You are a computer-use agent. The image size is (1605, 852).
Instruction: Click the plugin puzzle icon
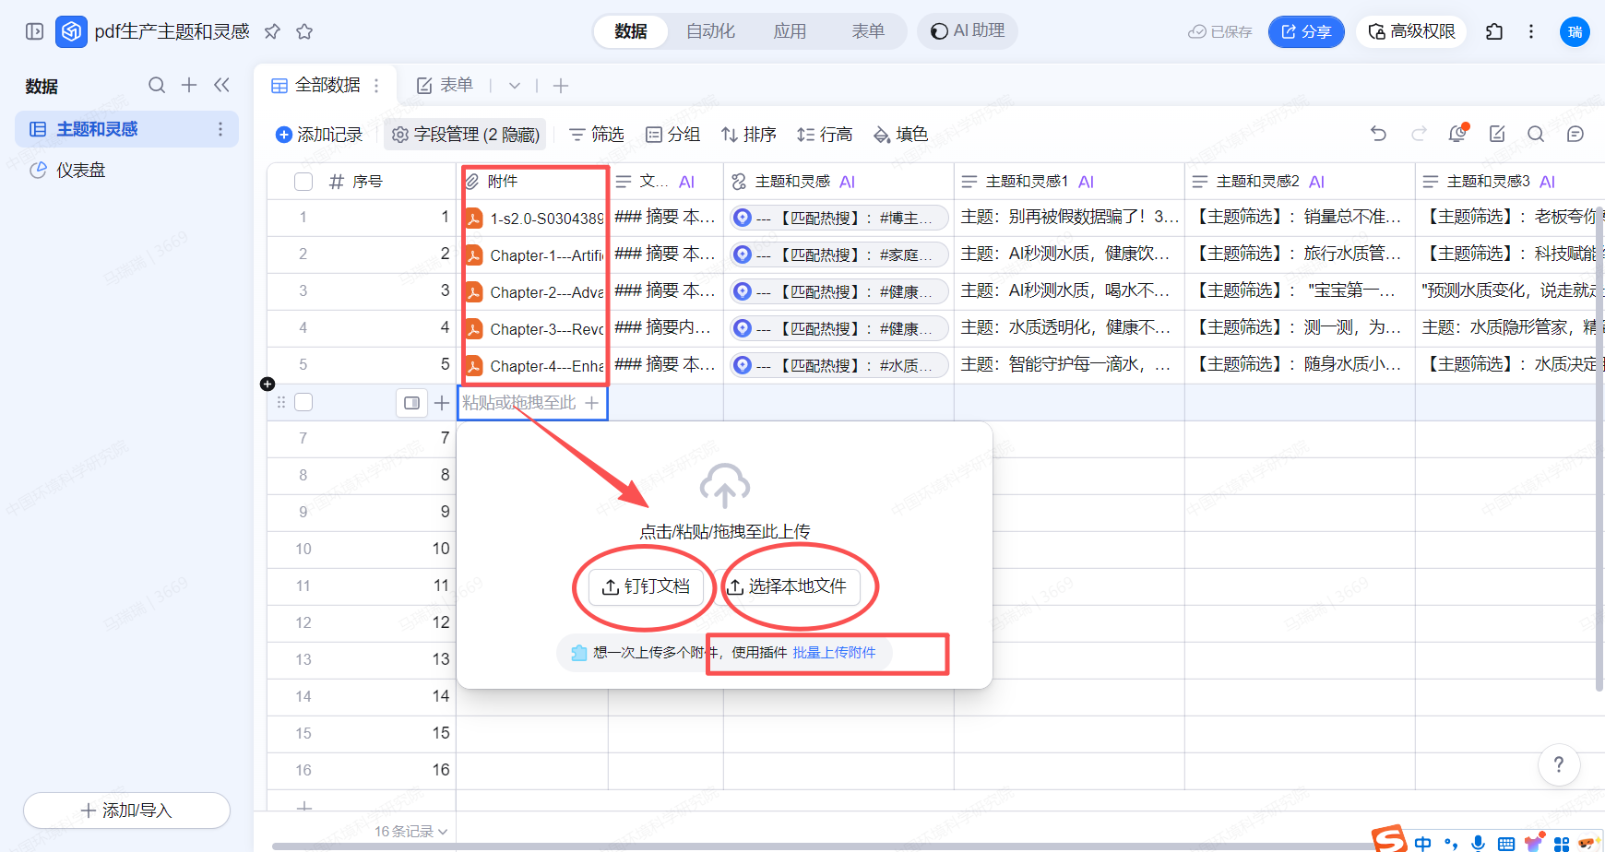tap(1494, 31)
